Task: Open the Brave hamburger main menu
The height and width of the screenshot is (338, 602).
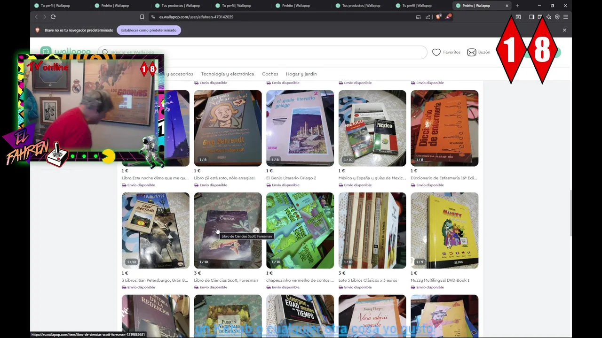Action: coord(566,17)
